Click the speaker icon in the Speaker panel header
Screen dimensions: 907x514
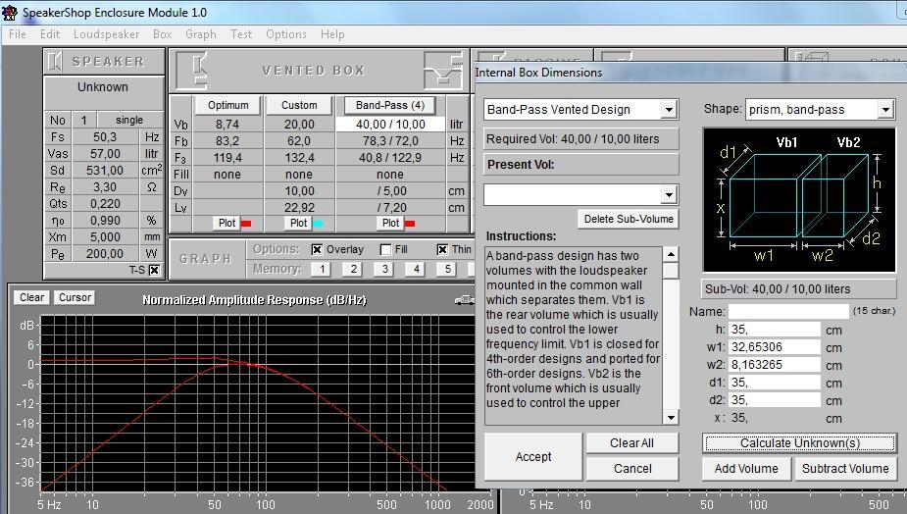coord(56,62)
